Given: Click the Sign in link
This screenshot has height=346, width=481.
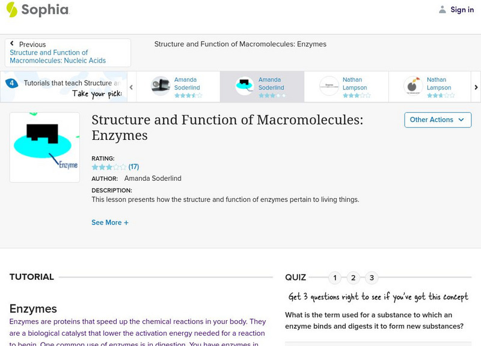Looking at the screenshot, I should (462, 10).
